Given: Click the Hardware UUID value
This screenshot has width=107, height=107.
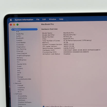Looking at the screenshot, I should 82,50.
